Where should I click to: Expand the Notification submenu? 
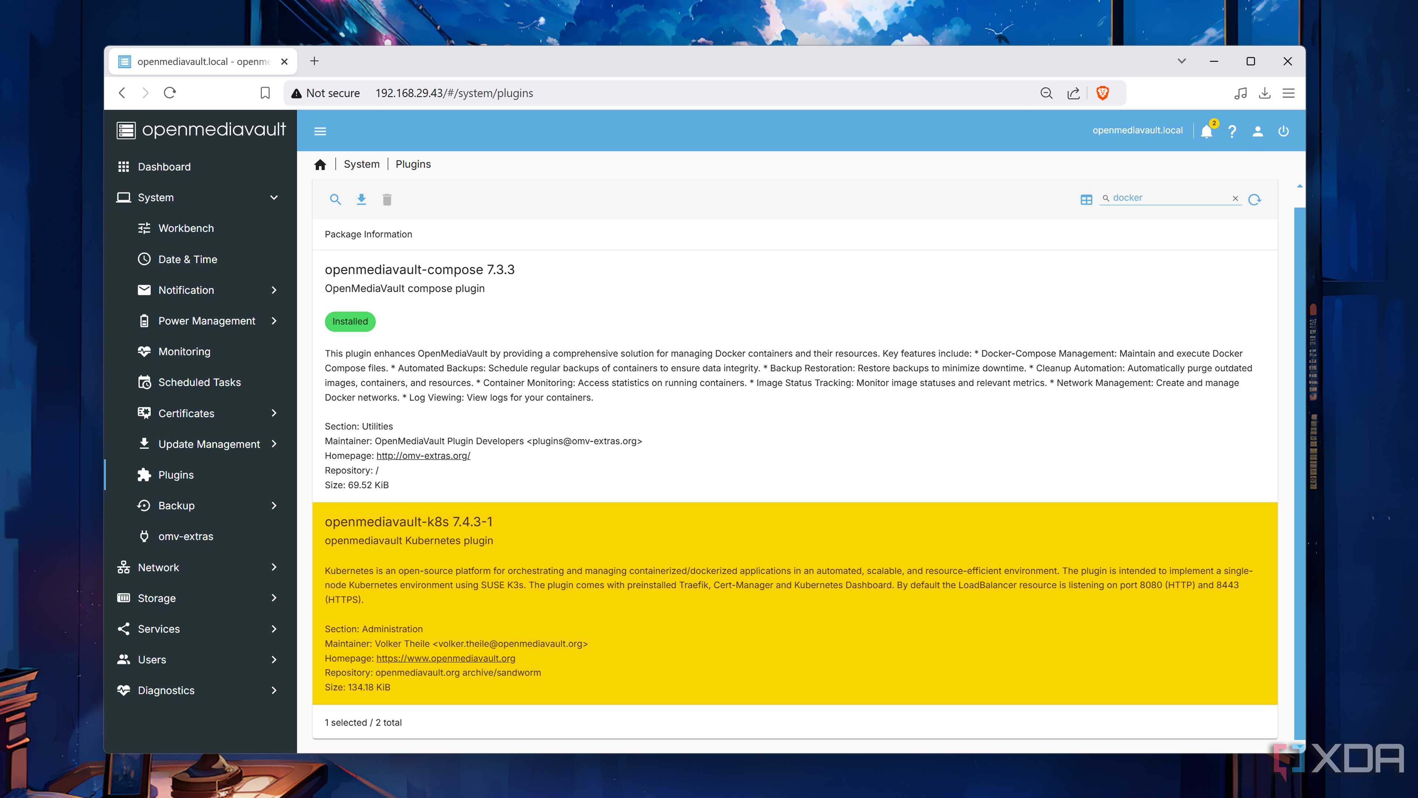(x=201, y=290)
